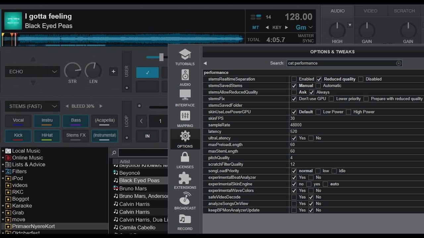
Task: Switch to the AUDIO mixer tab
Action: (x=338, y=11)
